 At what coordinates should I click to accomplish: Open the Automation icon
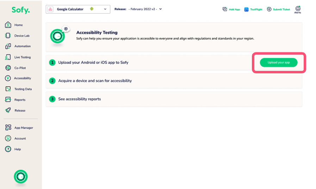(8, 46)
